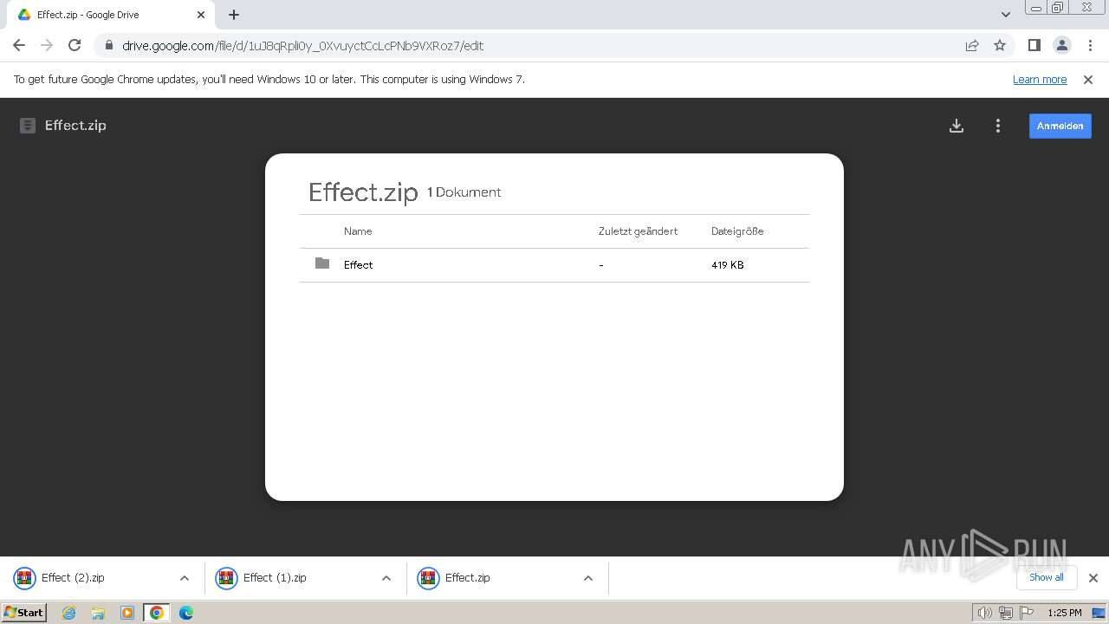Share this page icon in address bar
The width and height of the screenshot is (1109, 624).
coord(972,45)
